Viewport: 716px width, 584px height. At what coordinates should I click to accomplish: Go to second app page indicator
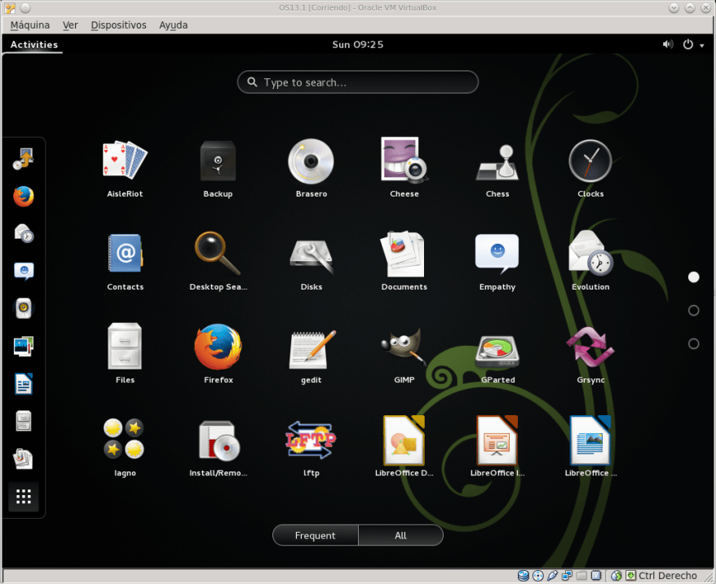click(x=694, y=311)
